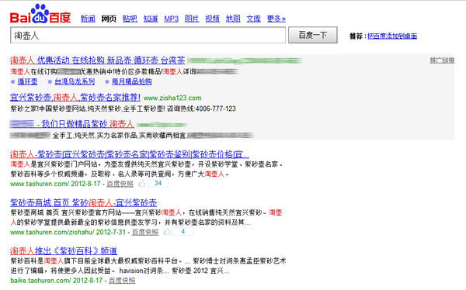466x290 pixels.
Task: Open ad result 我们只做精品紫砂 淘壶人
Action: tap(71, 124)
